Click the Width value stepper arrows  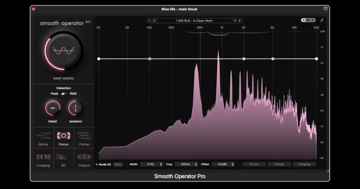(x=161, y=164)
